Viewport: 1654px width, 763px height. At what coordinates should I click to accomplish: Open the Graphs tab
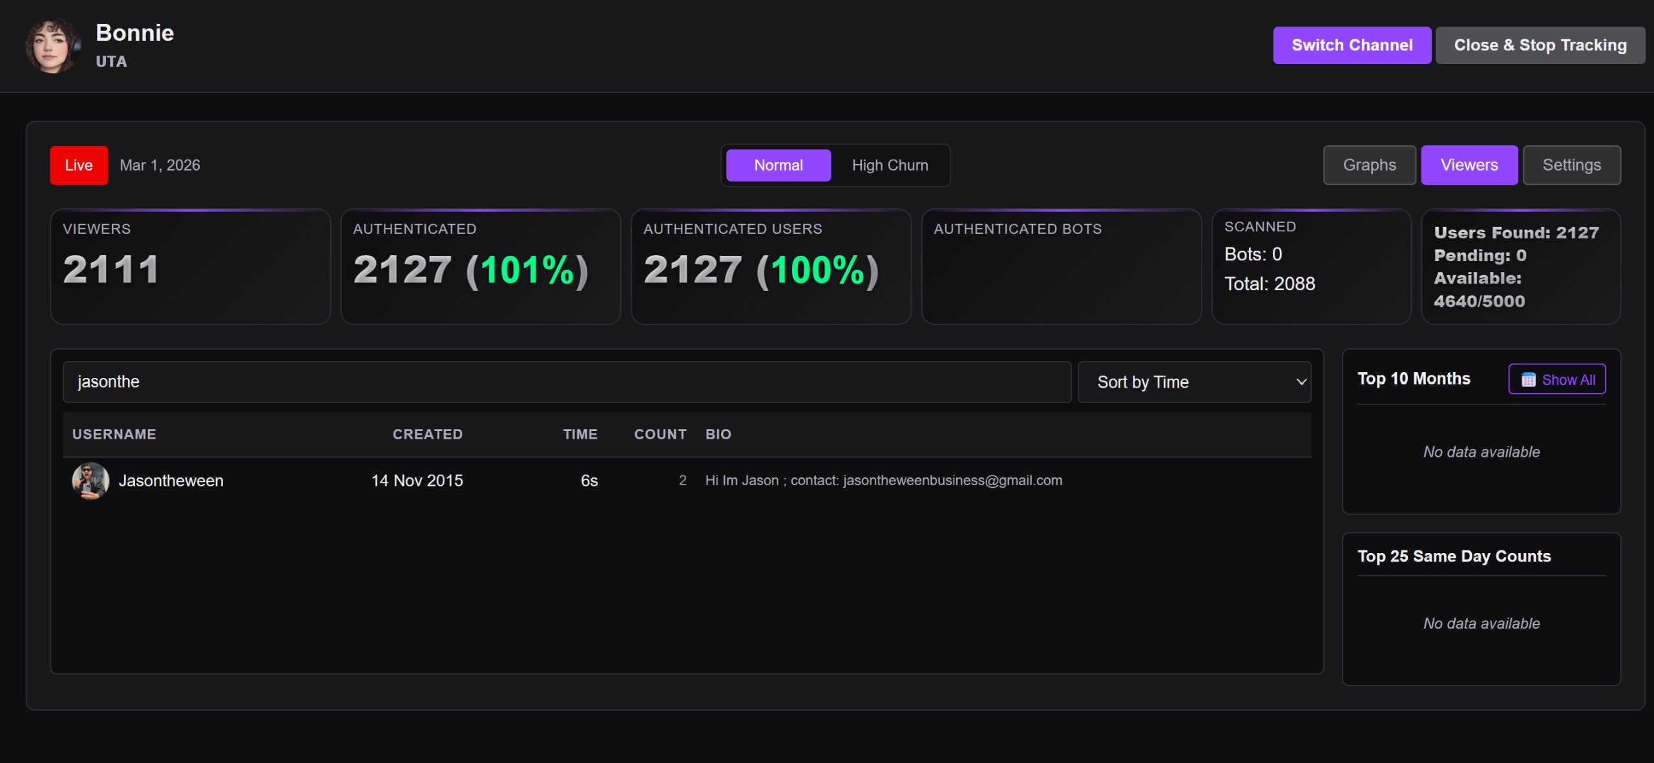pos(1369,165)
